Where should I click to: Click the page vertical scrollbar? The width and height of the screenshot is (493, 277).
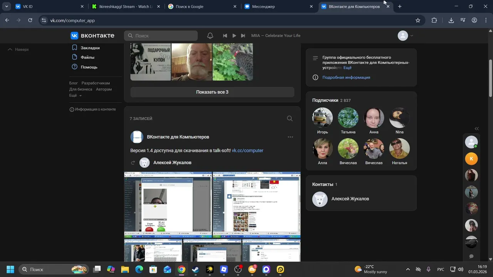pyautogui.click(x=490, y=78)
